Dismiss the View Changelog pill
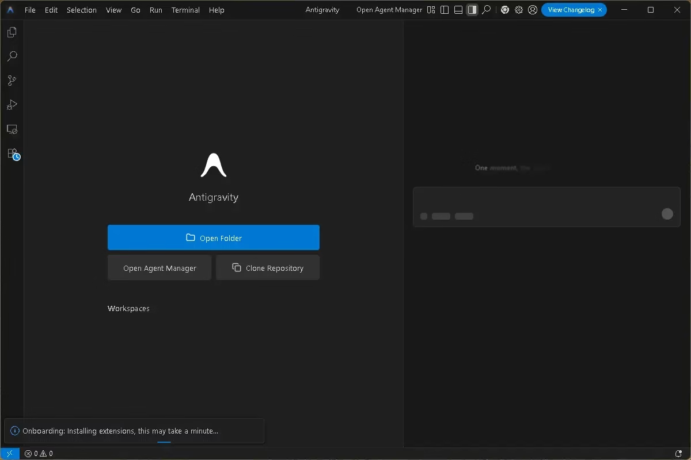This screenshot has width=691, height=460. coord(599,10)
